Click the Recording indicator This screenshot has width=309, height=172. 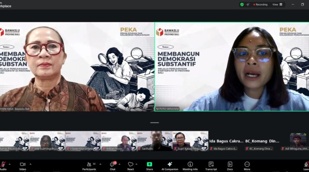pos(259,4)
